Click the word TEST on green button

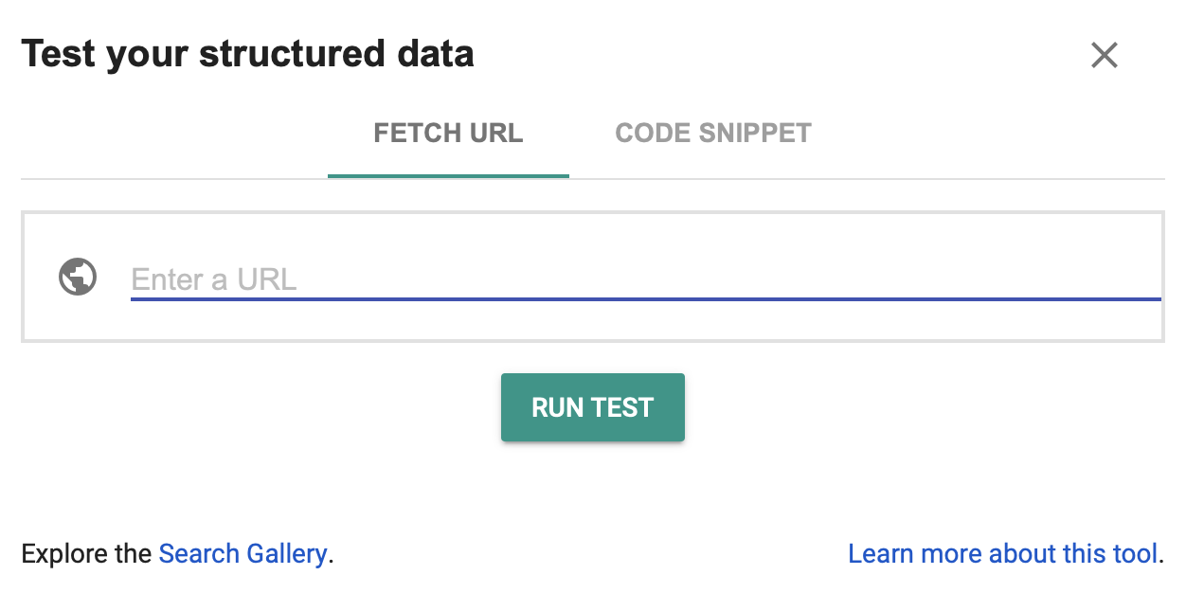[x=623, y=407]
